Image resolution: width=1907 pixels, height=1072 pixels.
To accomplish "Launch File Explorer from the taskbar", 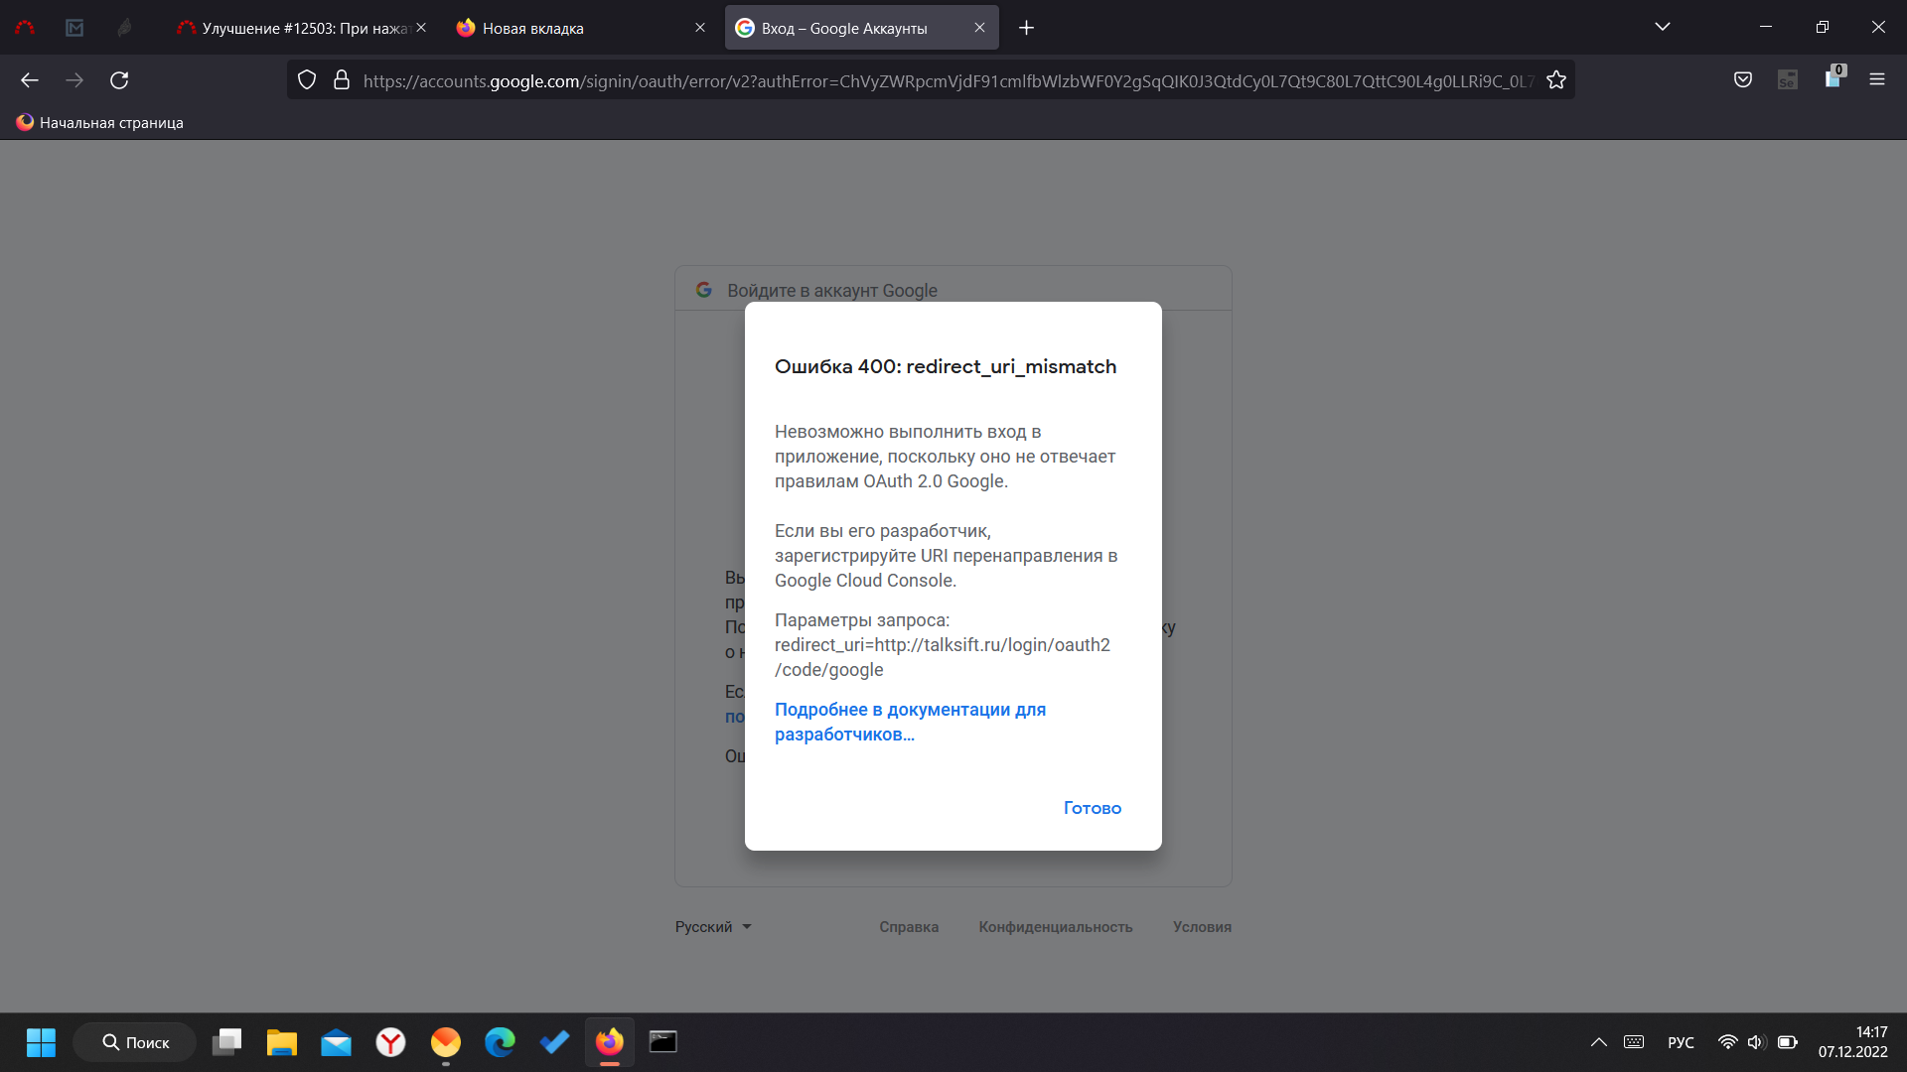I will pos(282,1042).
